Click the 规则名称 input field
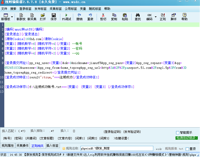 116,148
